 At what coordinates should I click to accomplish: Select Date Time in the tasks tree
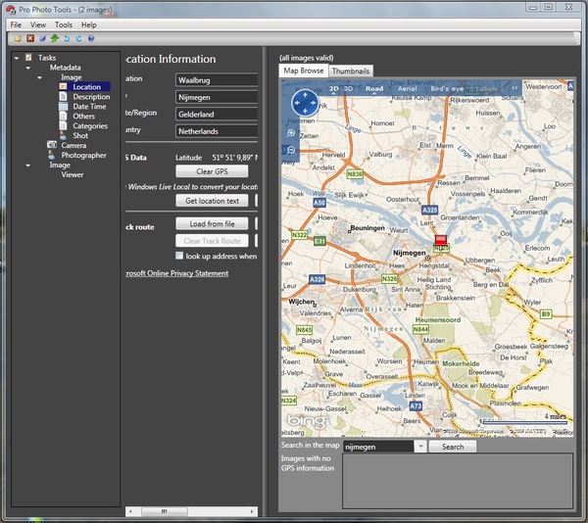(89, 107)
